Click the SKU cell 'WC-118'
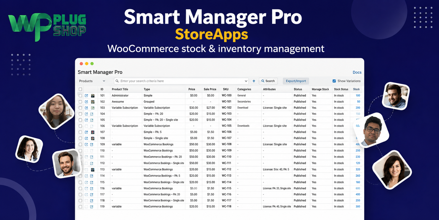439x220 pixels. [x=227, y=206]
